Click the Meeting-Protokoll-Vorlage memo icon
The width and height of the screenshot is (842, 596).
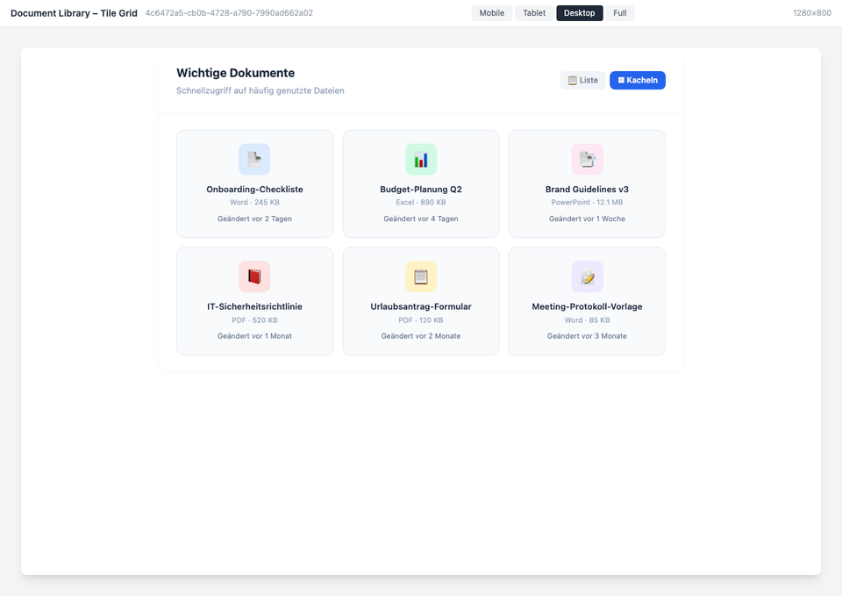coord(587,276)
